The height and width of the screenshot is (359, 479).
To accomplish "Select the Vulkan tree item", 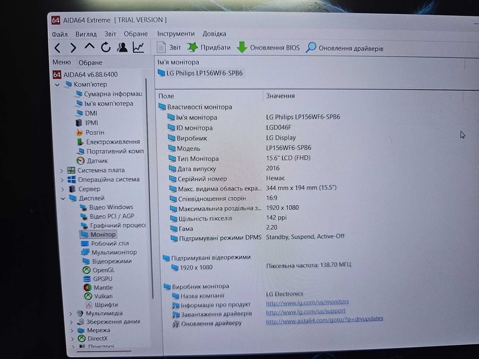I will (99, 296).
